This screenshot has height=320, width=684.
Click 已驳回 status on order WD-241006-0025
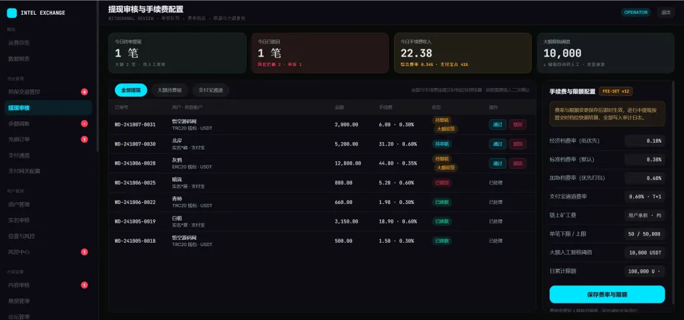click(442, 183)
